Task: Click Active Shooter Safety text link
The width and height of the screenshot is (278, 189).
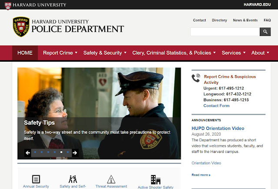Action: click(156, 187)
